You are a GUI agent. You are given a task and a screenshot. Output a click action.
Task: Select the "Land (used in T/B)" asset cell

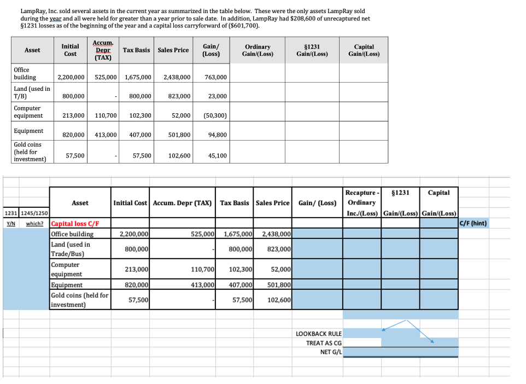pos(32,92)
